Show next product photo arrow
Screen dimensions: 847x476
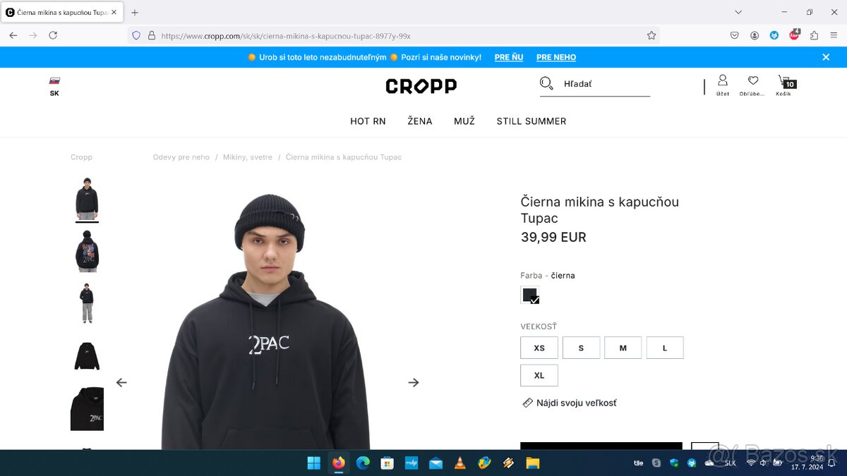pyautogui.click(x=414, y=382)
